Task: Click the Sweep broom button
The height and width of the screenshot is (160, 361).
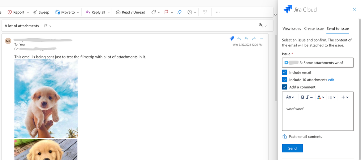Action: click(41, 12)
